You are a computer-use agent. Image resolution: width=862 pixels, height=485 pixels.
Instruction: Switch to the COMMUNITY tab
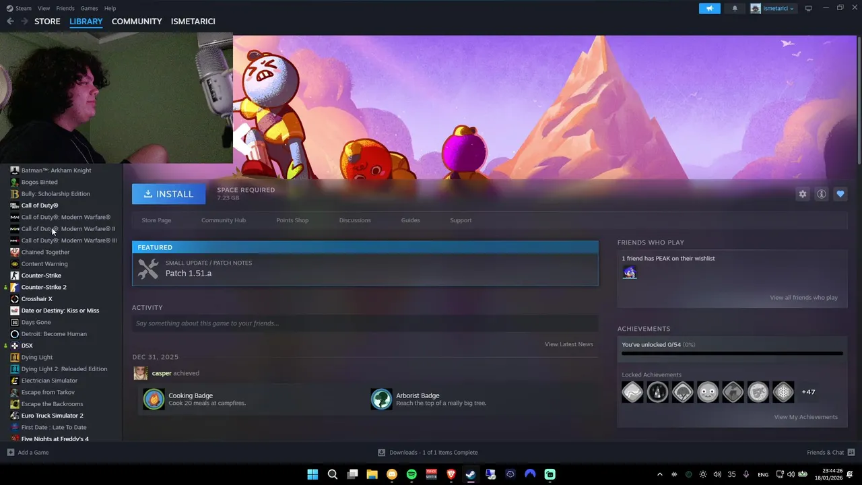[x=137, y=22]
